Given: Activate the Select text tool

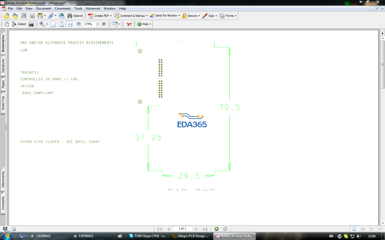Looking at the screenshot, I should 19,24.
